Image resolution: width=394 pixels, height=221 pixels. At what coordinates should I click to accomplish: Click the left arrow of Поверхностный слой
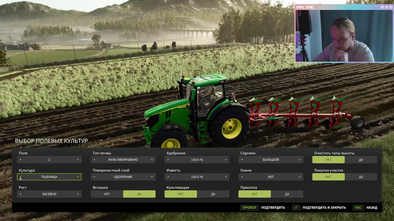click(x=94, y=177)
